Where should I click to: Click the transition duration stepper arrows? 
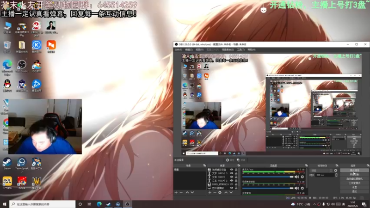pyautogui.click(x=336, y=175)
